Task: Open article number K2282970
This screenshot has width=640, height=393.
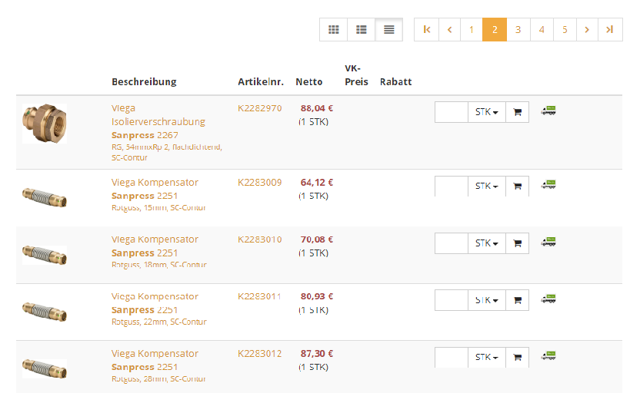Action: pos(259,108)
